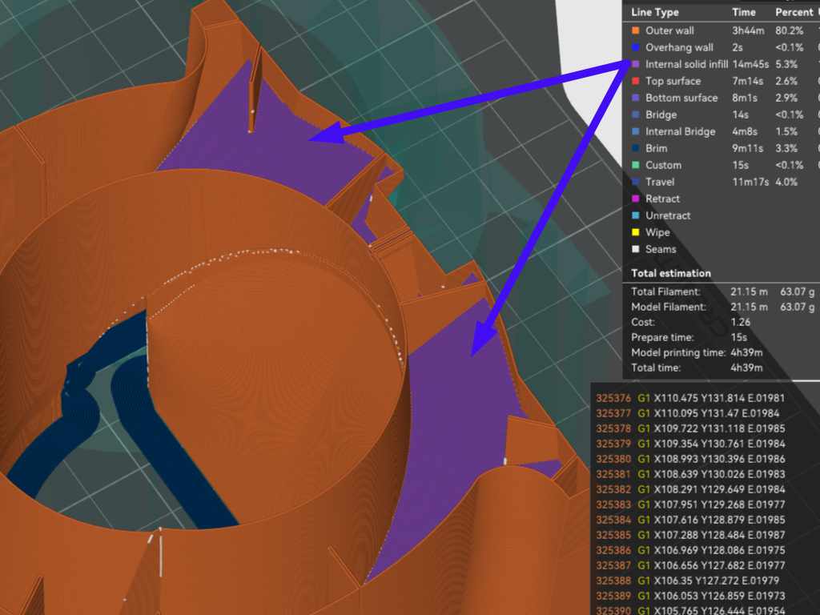Click the yellow Wipe color swatch
The width and height of the screenshot is (820, 615).
coord(636,232)
